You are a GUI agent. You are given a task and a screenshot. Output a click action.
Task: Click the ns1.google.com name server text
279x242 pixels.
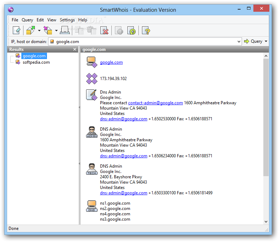pos(115,203)
